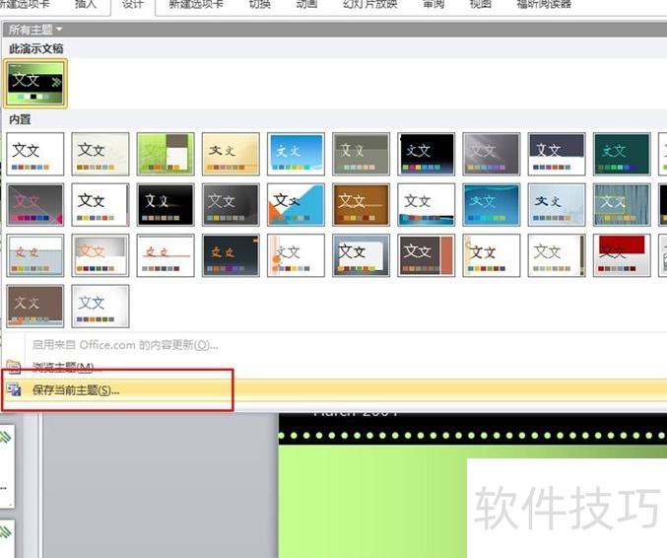Apply the slate-top white-bottom theme thumbnail

[557, 154]
